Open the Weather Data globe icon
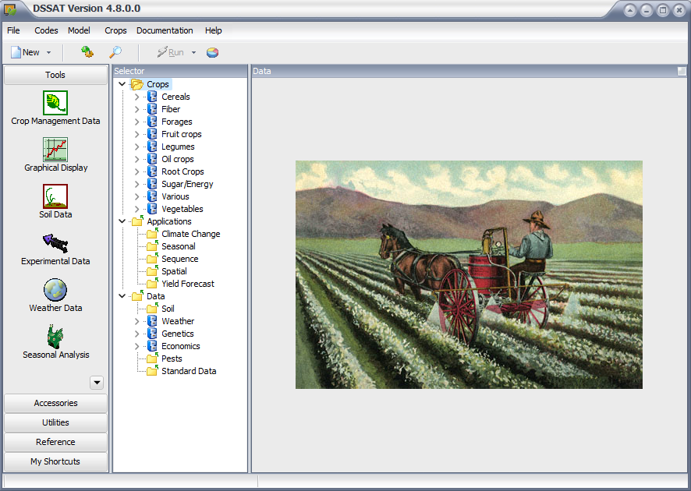 (x=55, y=290)
